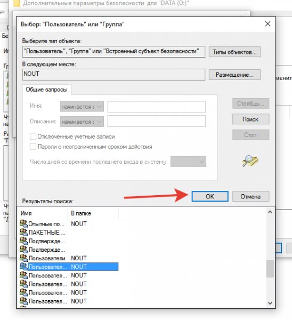Enable the Отключенные учетные записи checkbox
Screen dimensions: 292x320
coord(33,137)
